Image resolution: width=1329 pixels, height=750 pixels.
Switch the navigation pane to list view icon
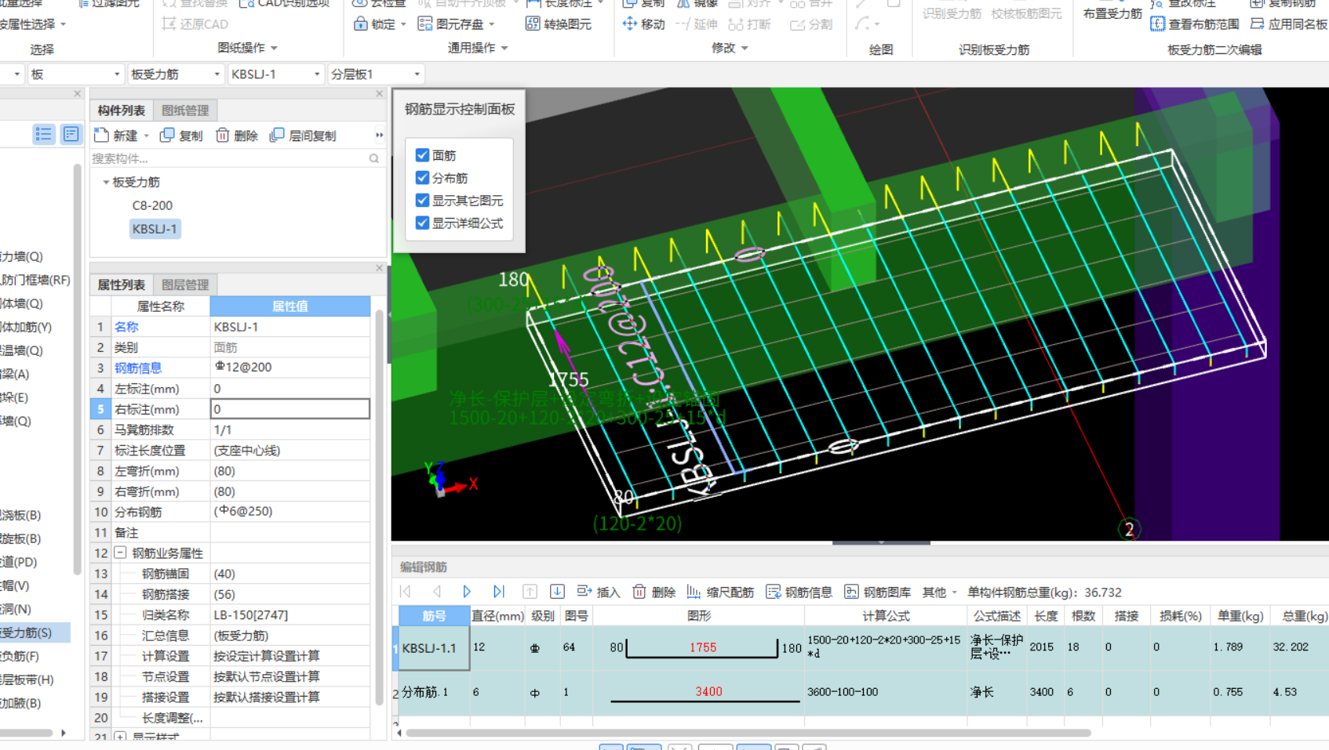[43, 134]
